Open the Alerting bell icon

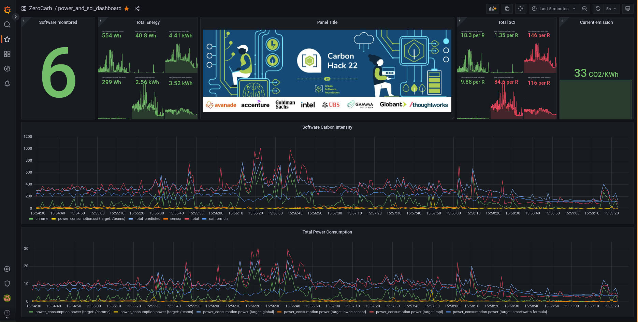point(7,83)
